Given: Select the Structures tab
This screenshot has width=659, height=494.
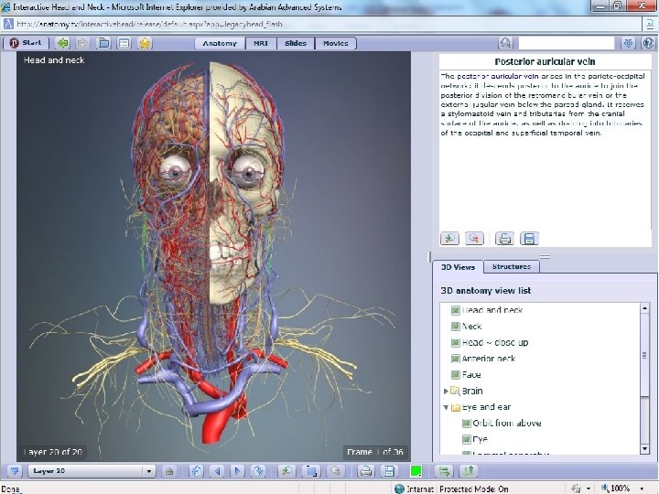Looking at the screenshot, I should click(x=512, y=267).
